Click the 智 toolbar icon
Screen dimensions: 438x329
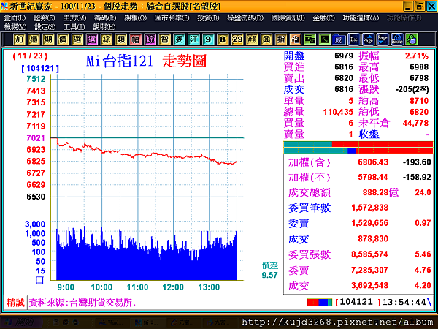[164, 39]
